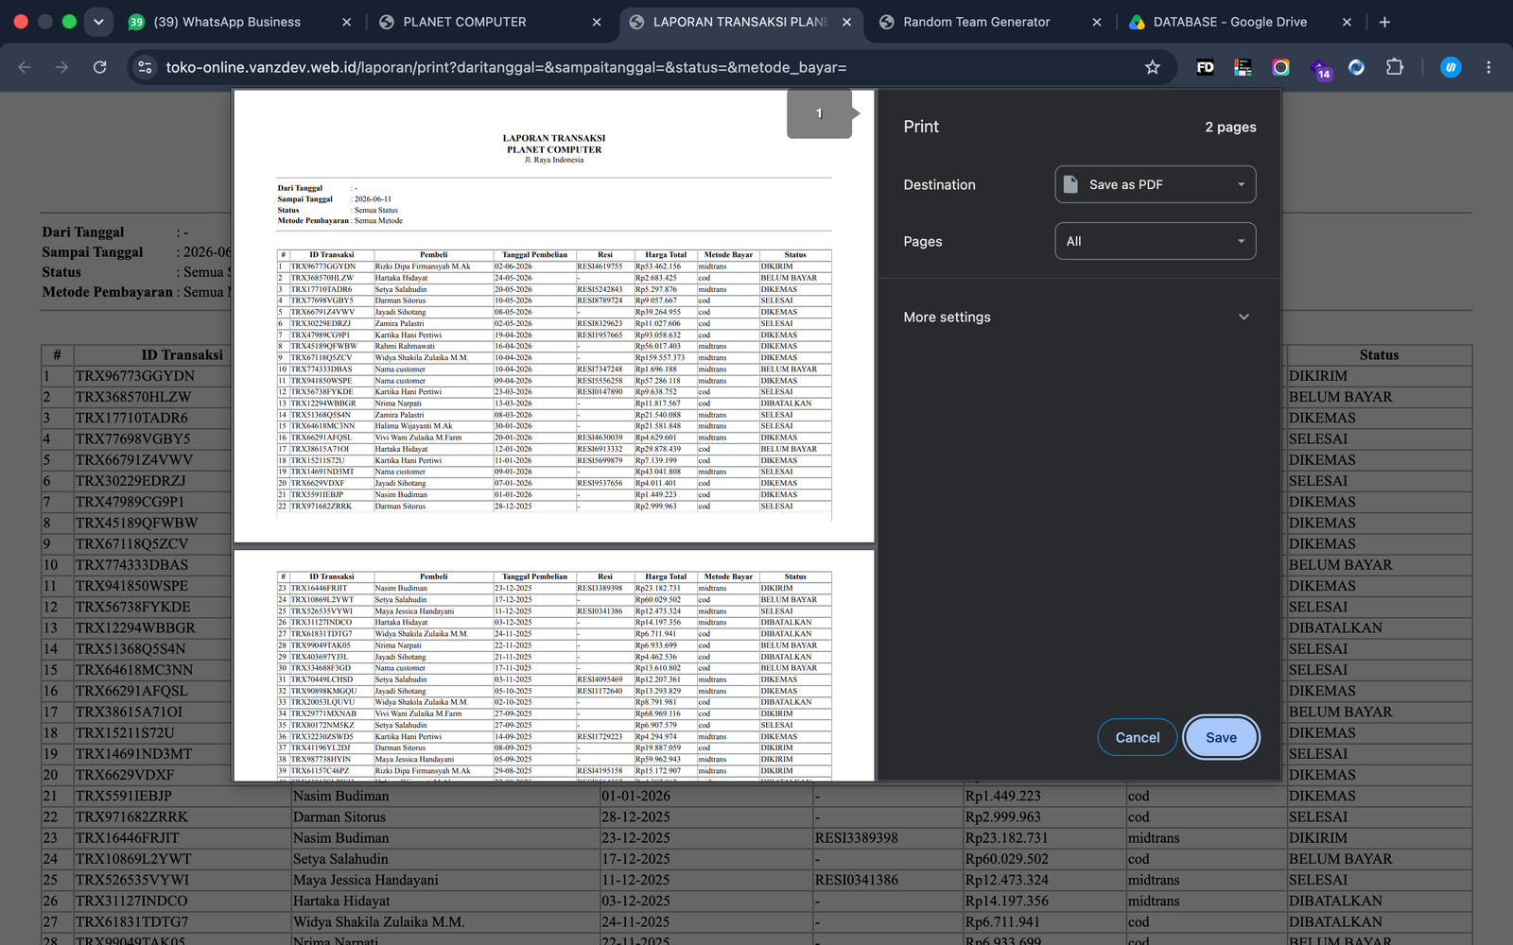Open the tab search dropdown arrow

coord(98,22)
